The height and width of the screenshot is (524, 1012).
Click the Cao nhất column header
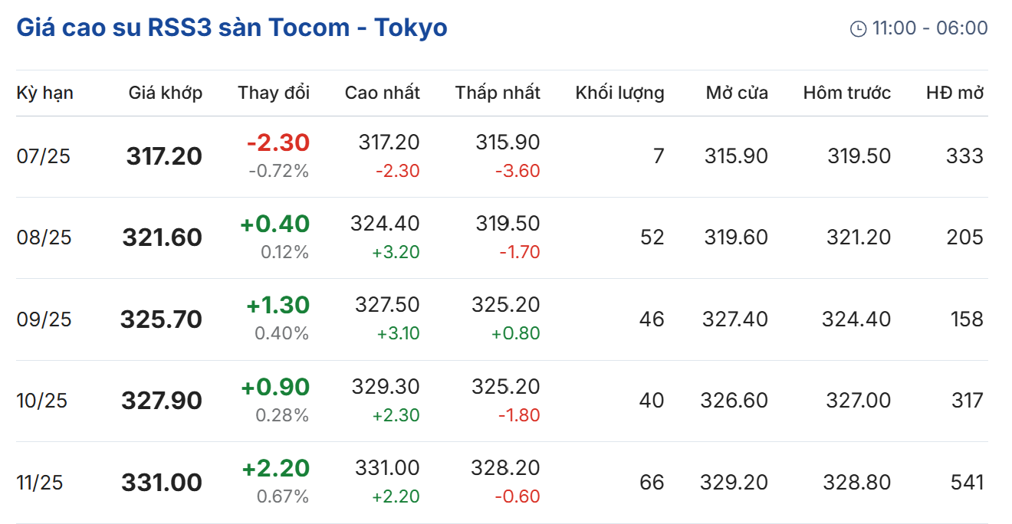point(383,93)
